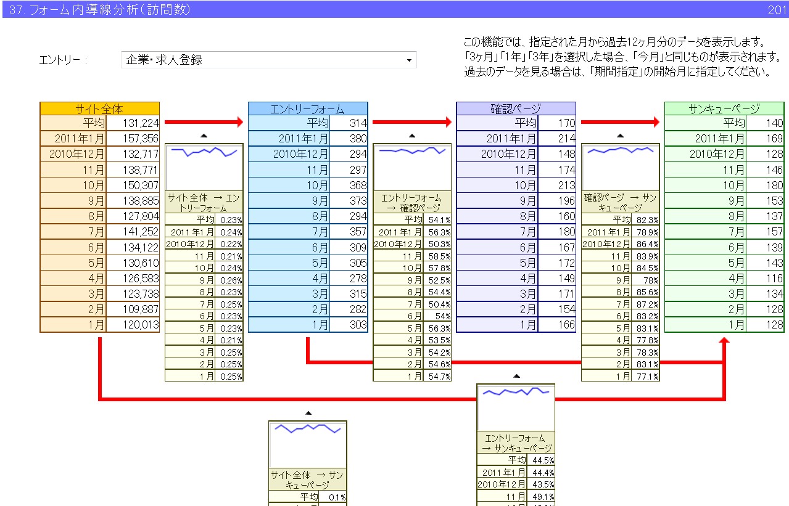Collapse the サイト全体→エントリーフォーム chart using its triangle
Image resolution: width=789 pixels, height=506 pixels.
pyautogui.click(x=204, y=136)
